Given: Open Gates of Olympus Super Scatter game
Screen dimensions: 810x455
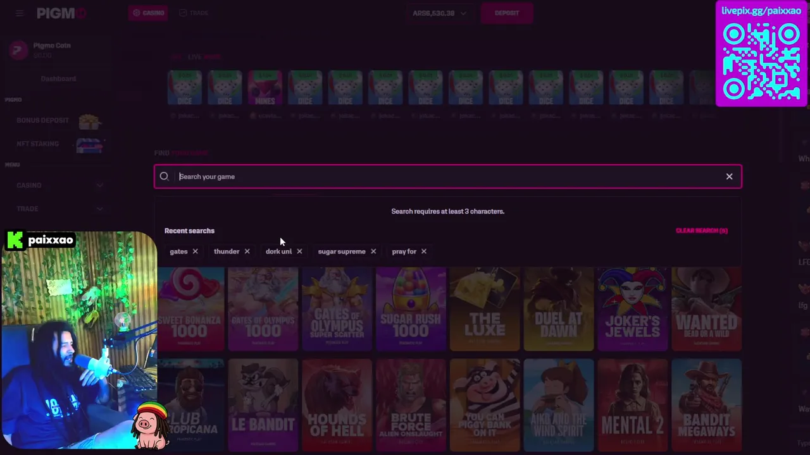Looking at the screenshot, I should tap(337, 309).
